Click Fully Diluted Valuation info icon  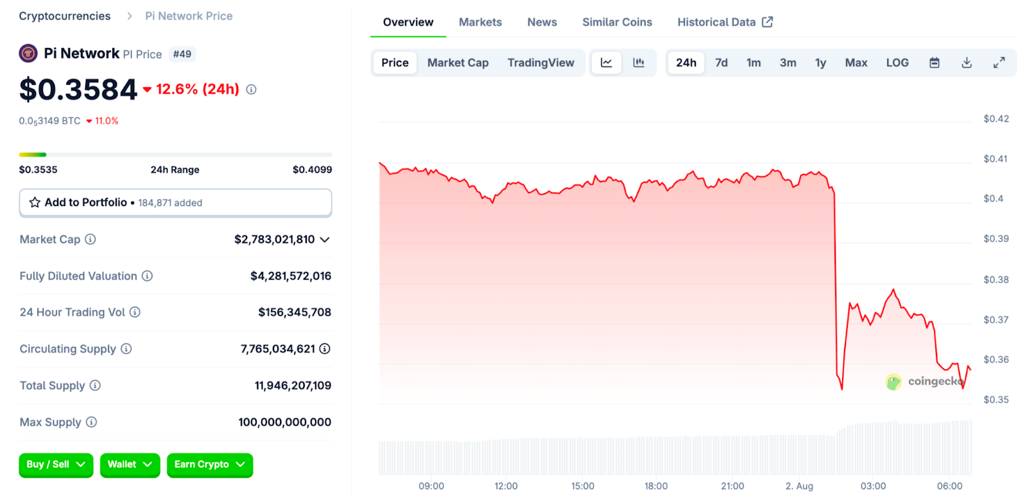coord(147,276)
